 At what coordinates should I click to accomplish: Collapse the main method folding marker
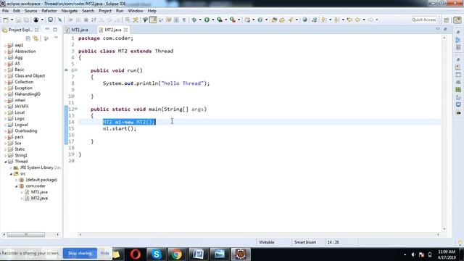click(x=76, y=109)
